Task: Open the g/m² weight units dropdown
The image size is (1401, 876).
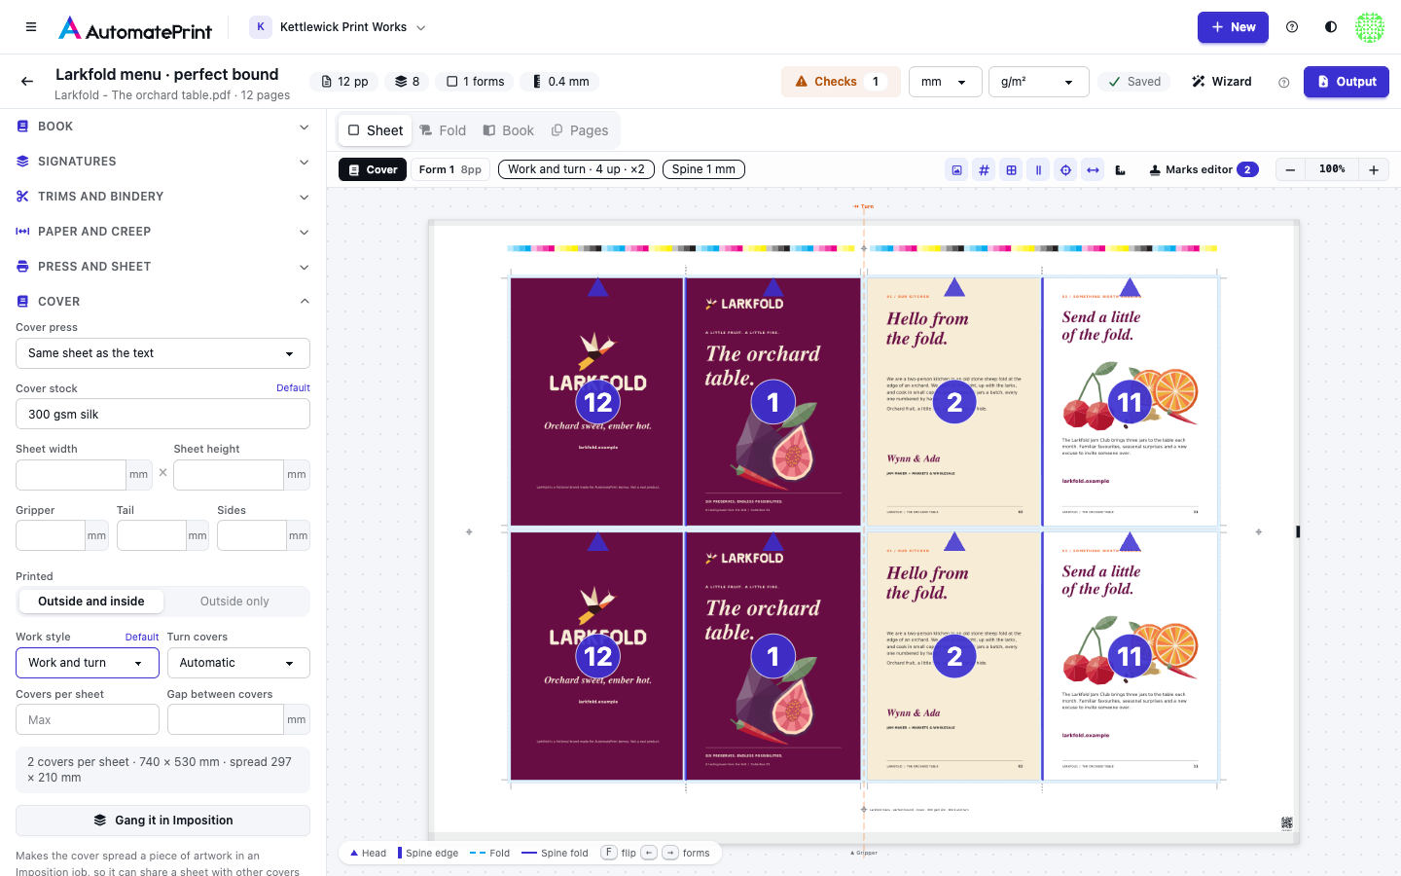Action: click(1038, 82)
